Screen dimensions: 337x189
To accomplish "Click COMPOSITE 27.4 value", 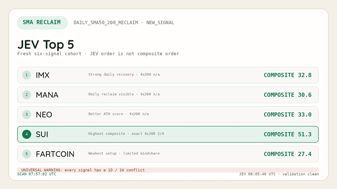I will [x=288, y=154].
